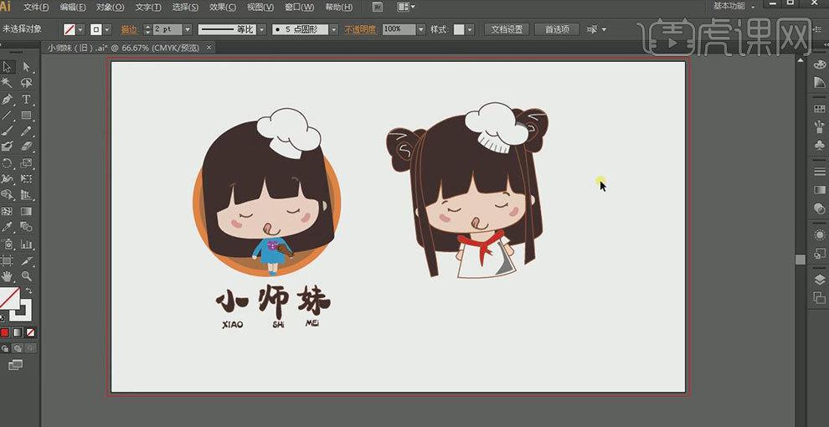The width and height of the screenshot is (829, 427).
Task: Open workspace switcher 基本功能 dropdown
Action: pyautogui.click(x=733, y=7)
